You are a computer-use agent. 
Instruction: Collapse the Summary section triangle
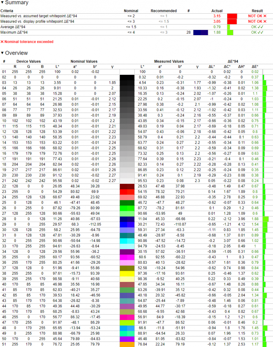click(x=2, y=2)
